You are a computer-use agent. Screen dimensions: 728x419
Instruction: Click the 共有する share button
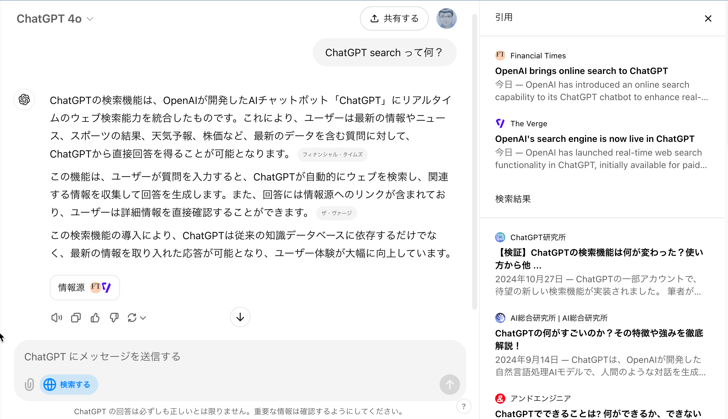(x=394, y=18)
